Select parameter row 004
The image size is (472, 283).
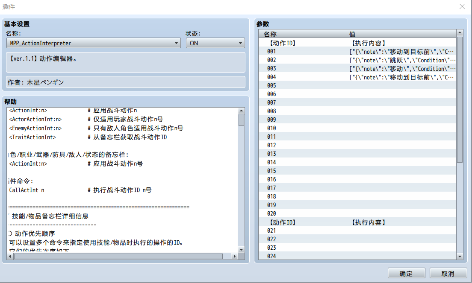357,77
